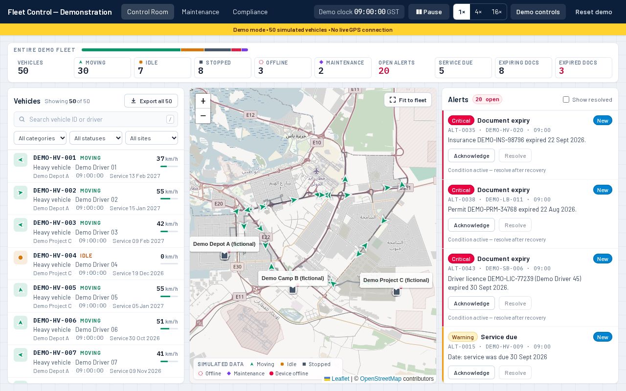Open the Compliance tab

250,12
